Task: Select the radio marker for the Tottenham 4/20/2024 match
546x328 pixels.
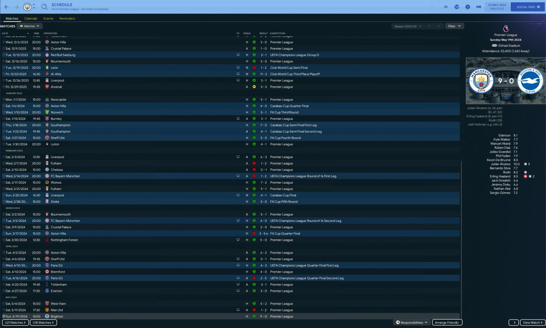Action: tap(4, 285)
